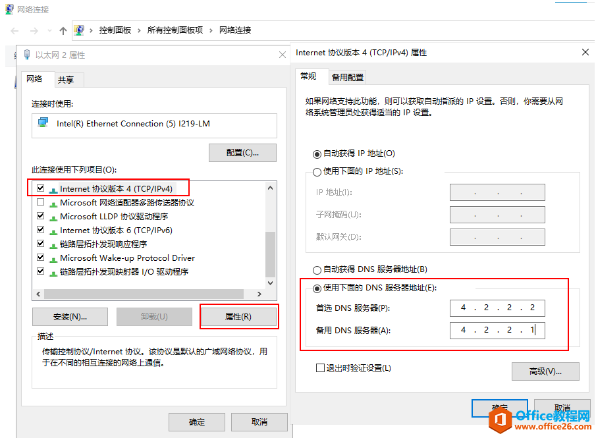Enable the Microsoft 网络适配器多路传送器协议 checkbox

point(40,202)
